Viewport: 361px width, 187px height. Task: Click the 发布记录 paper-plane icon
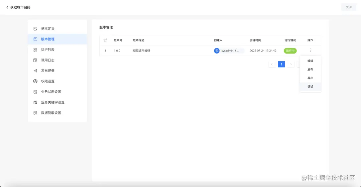point(35,71)
